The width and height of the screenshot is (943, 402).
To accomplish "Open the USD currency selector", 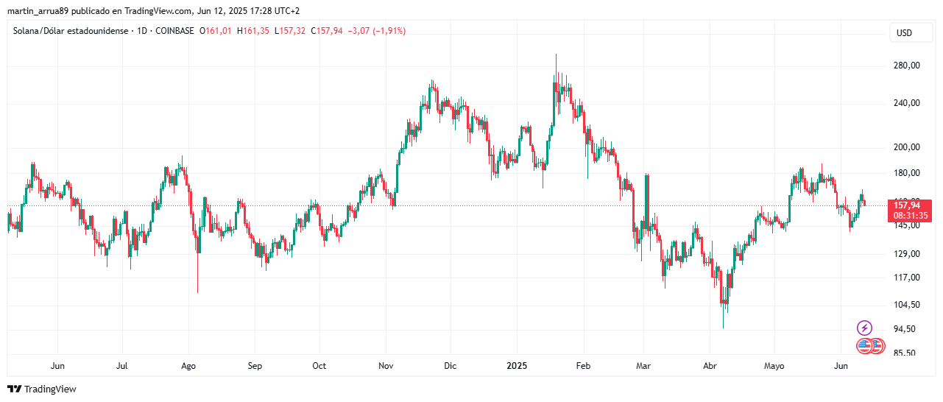I will 904,33.
